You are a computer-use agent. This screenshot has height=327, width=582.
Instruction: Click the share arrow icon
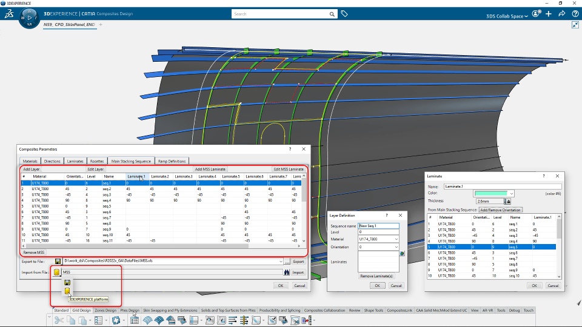click(x=561, y=14)
